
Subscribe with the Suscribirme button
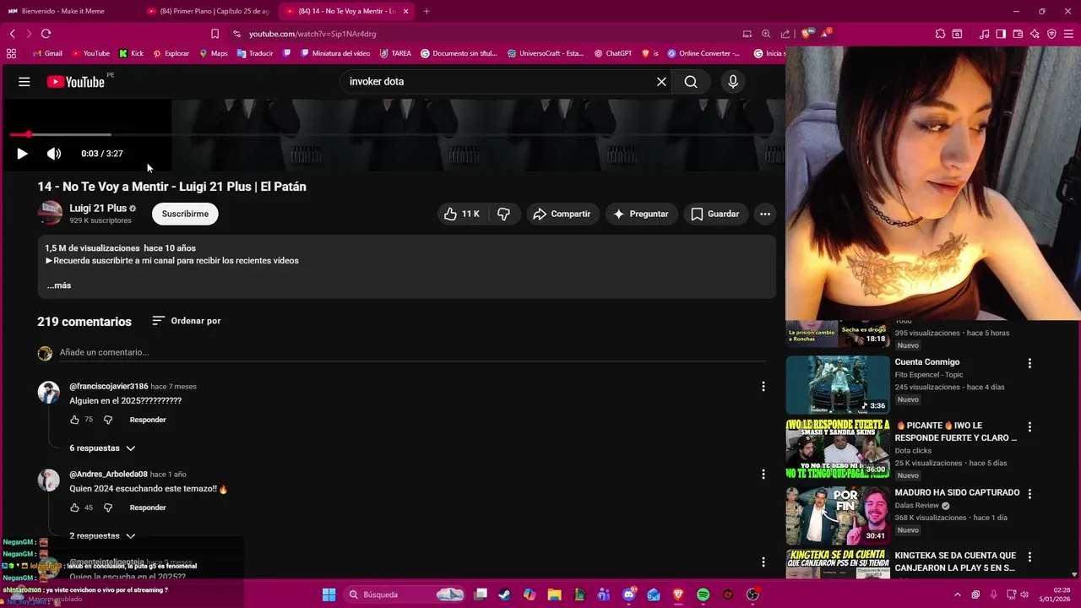coord(185,214)
